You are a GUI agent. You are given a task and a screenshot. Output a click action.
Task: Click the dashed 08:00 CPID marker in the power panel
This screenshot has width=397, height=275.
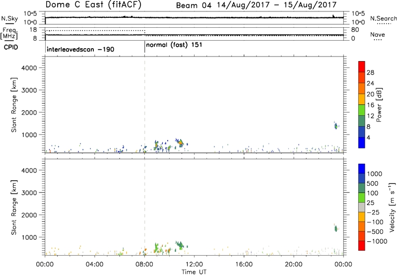(x=144, y=104)
